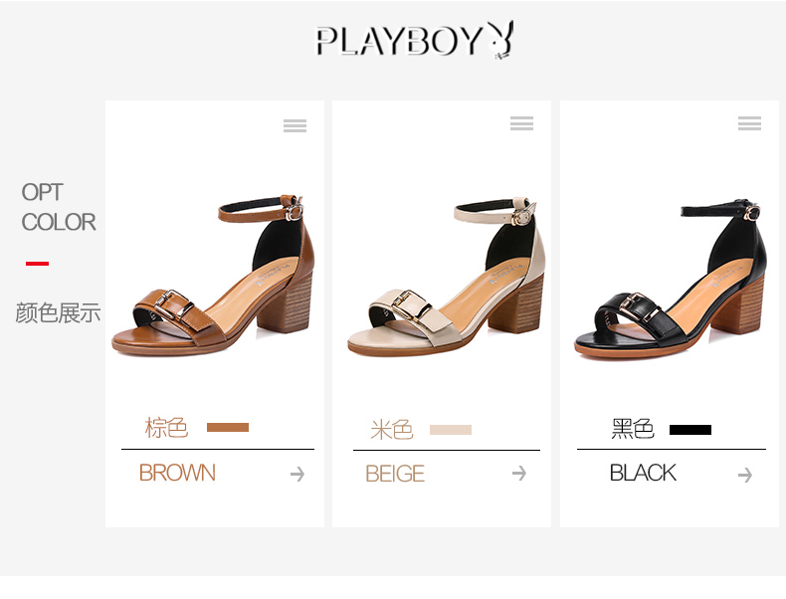Select the brown color swatch
The image size is (786, 599).
coord(228,428)
